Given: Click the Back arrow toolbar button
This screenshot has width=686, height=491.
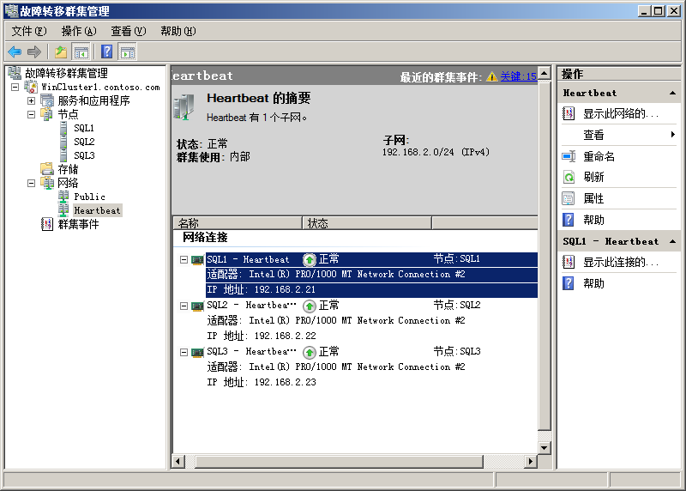Looking at the screenshot, I should pyautogui.click(x=15, y=52).
